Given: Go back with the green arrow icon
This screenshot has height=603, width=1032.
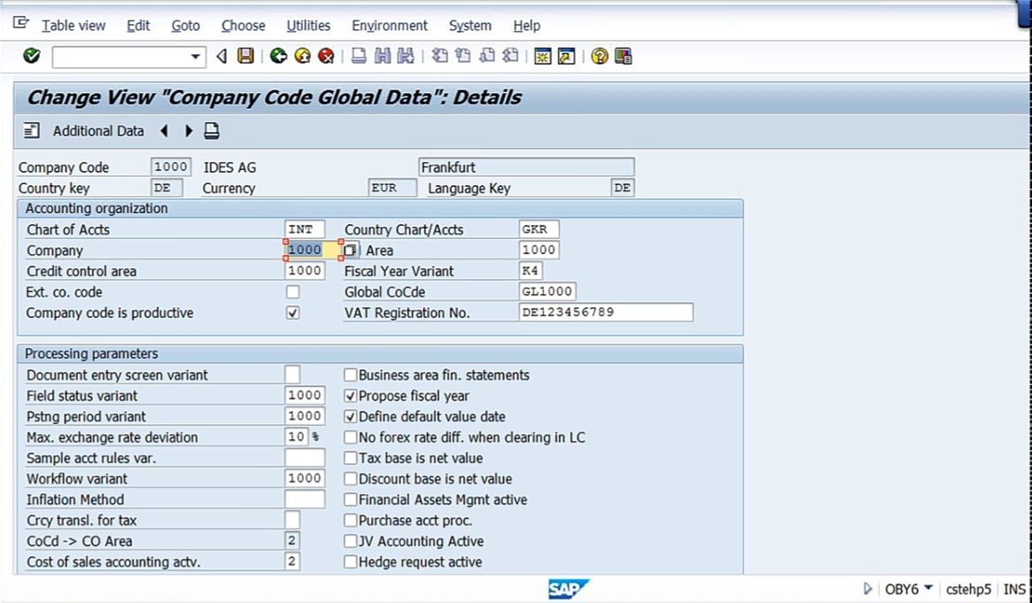Looking at the screenshot, I should pyautogui.click(x=278, y=56).
